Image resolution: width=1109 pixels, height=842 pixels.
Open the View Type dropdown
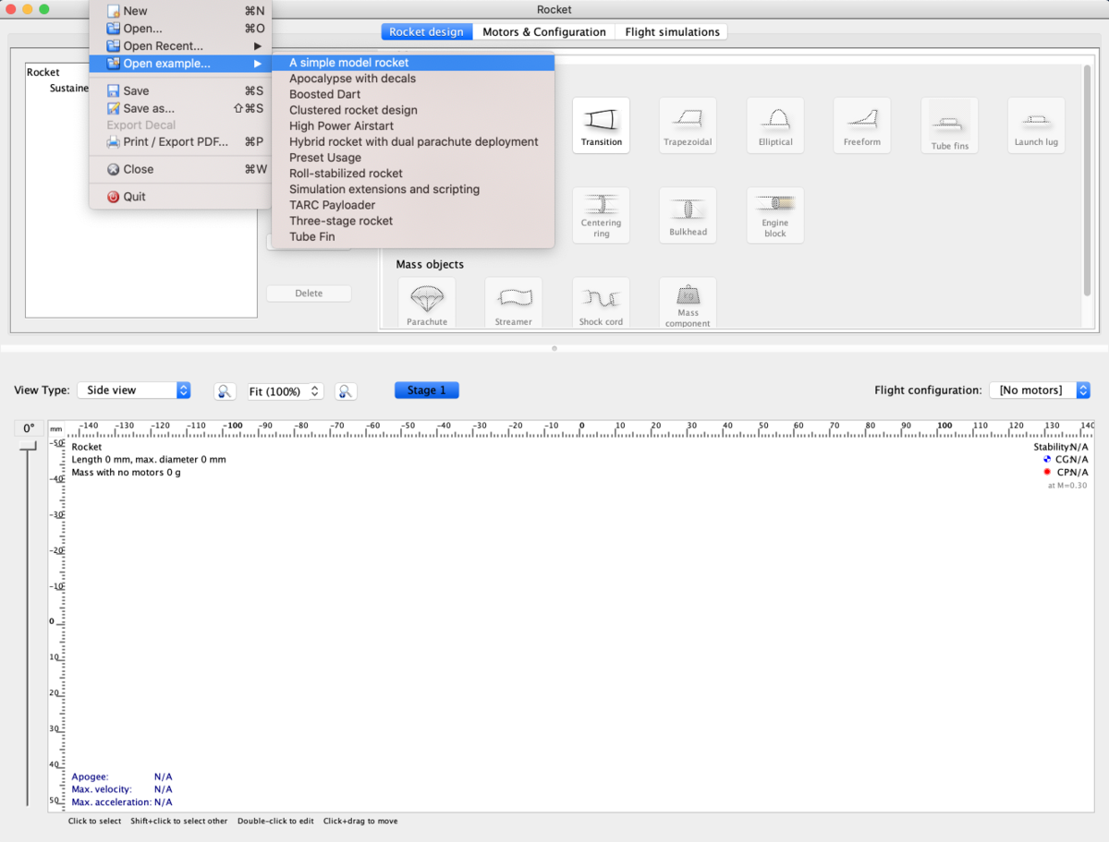(133, 391)
